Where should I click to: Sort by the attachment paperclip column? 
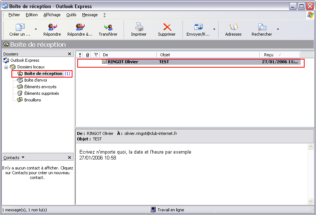click(88, 55)
